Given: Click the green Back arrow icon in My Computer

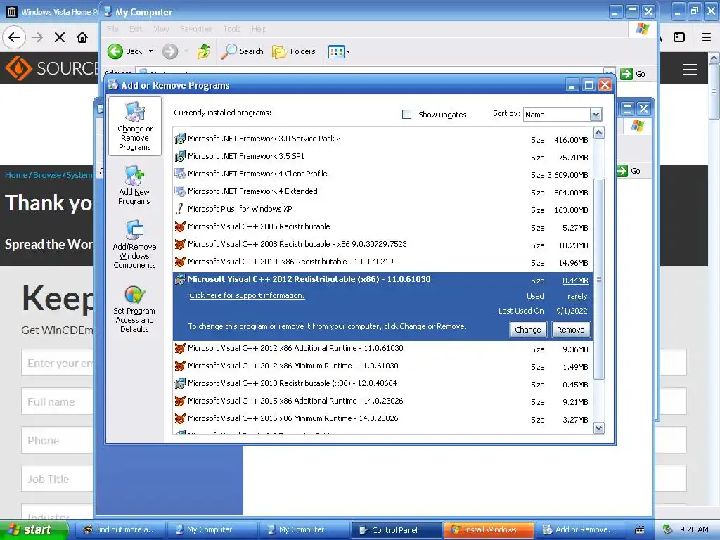Looking at the screenshot, I should [x=115, y=51].
